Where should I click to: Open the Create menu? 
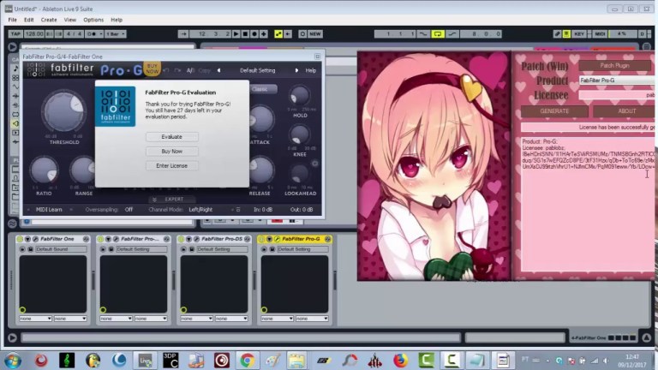click(x=49, y=20)
